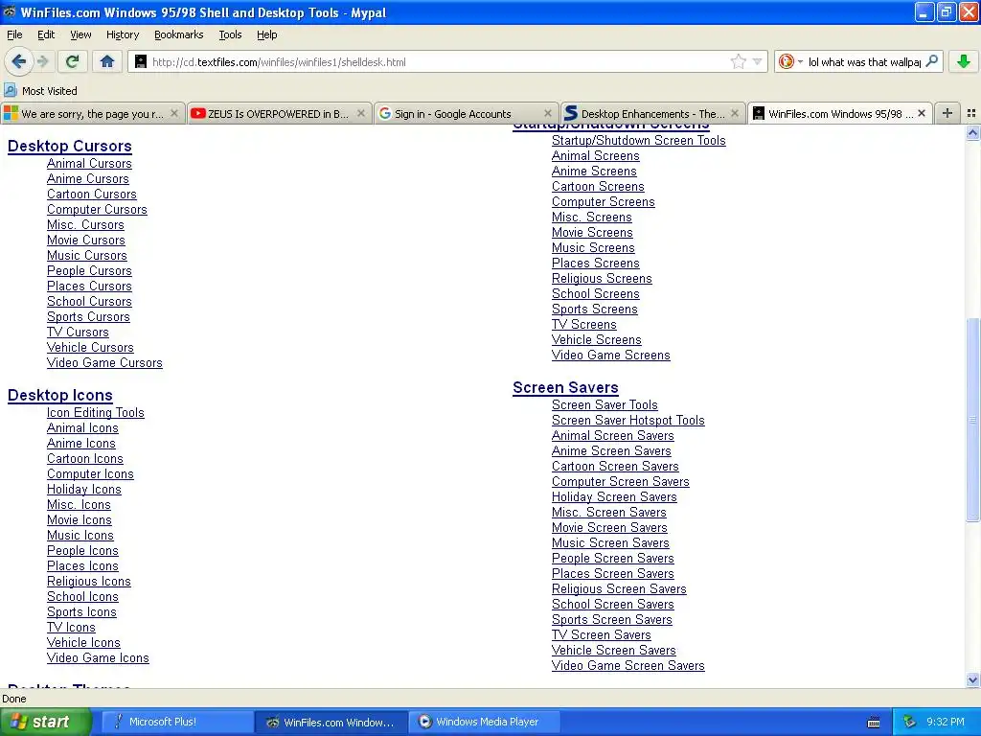Click the 9:32 PM system clock
Image resolution: width=981 pixels, height=736 pixels.
pos(946,722)
